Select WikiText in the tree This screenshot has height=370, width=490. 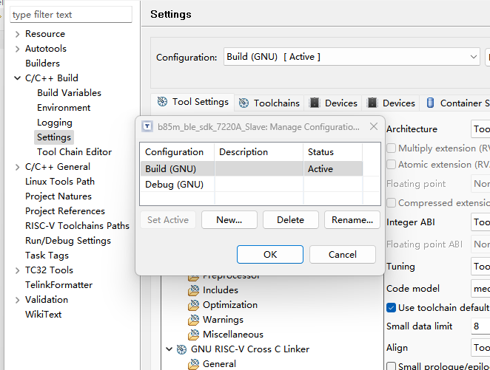coord(44,314)
